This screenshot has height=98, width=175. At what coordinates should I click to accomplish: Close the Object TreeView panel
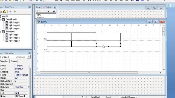(x=29, y=7)
